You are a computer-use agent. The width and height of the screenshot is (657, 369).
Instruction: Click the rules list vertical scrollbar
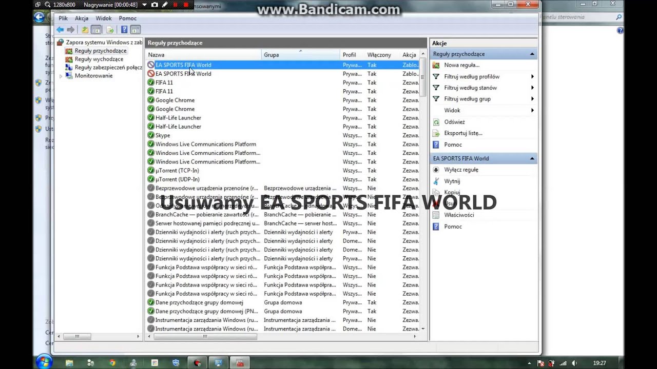(423, 192)
